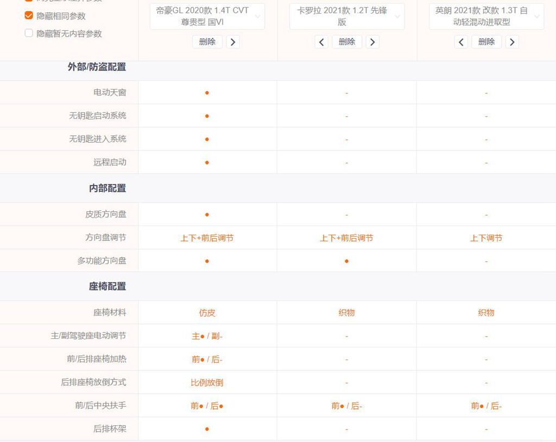Move 英朗 column right with arrow
Image resolution: width=556 pixels, height=442 pixels.
[512, 42]
